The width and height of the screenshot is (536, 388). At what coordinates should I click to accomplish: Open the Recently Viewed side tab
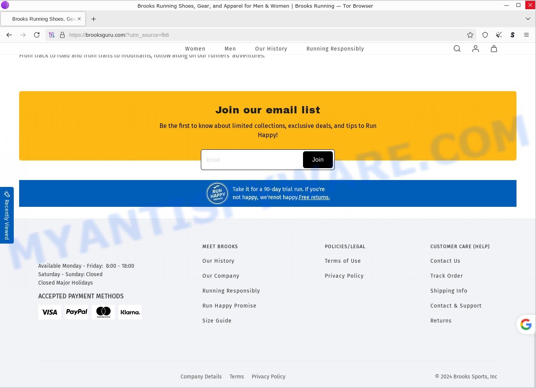(x=7, y=215)
